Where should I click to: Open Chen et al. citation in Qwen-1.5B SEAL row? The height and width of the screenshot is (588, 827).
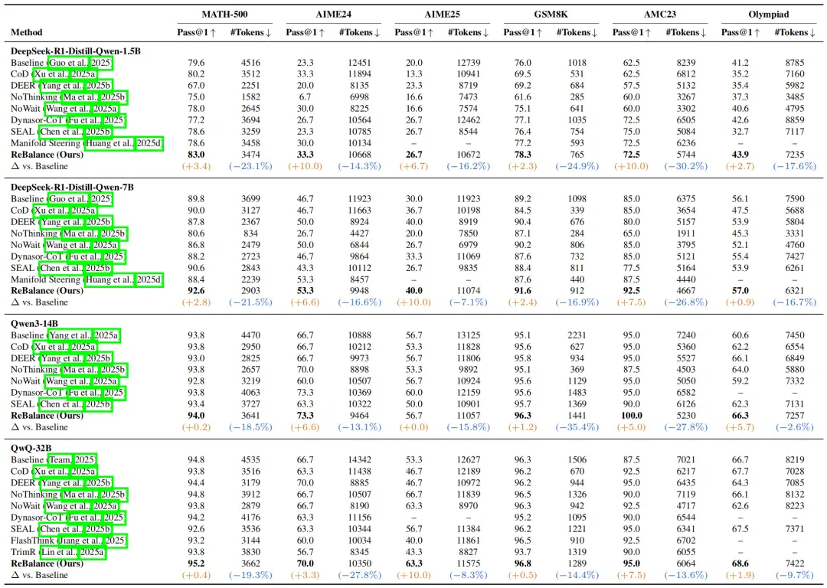coord(60,132)
